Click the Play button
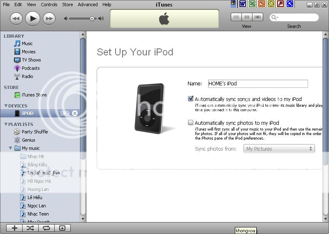329x234 pixels. (x=32, y=18)
